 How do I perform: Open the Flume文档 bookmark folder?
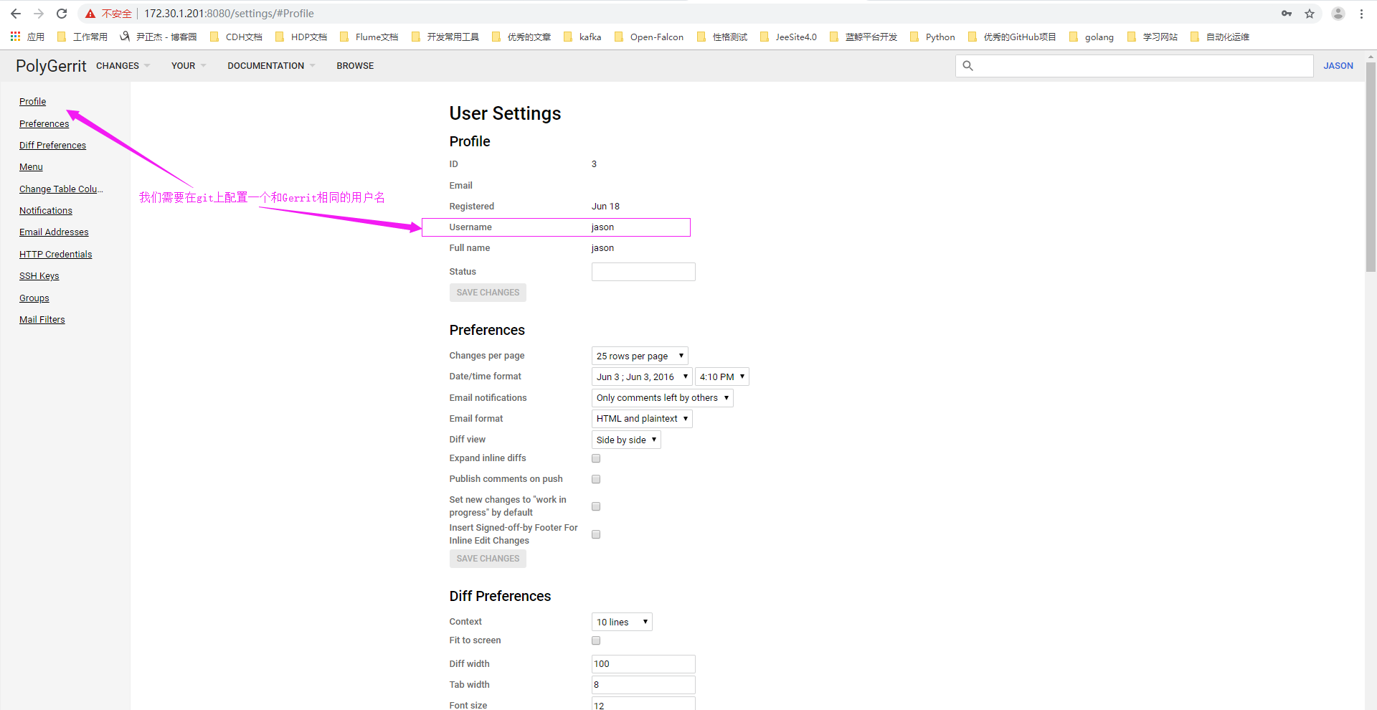tap(369, 37)
